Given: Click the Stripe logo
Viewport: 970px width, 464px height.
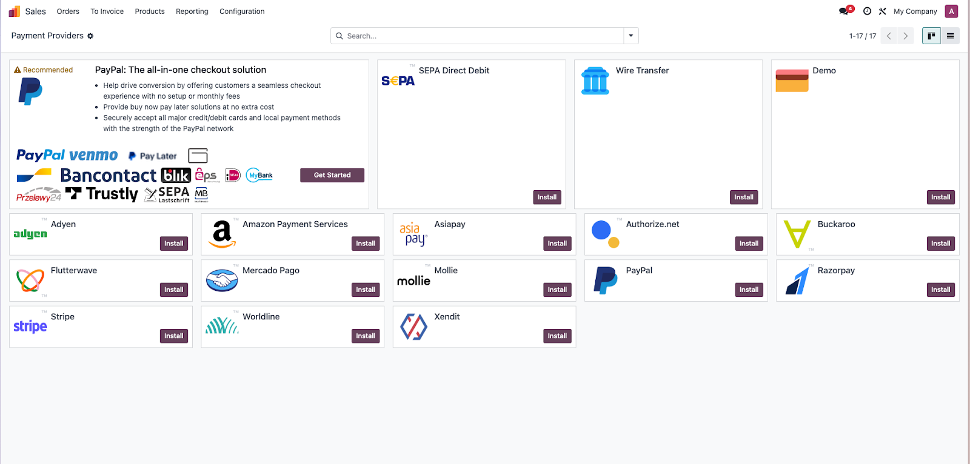Looking at the screenshot, I should point(30,326).
